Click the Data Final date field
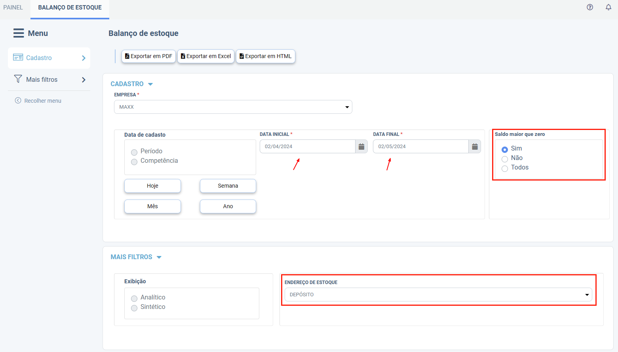Image resolution: width=618 pixels, height=352 pixels. tap(421, 147)
